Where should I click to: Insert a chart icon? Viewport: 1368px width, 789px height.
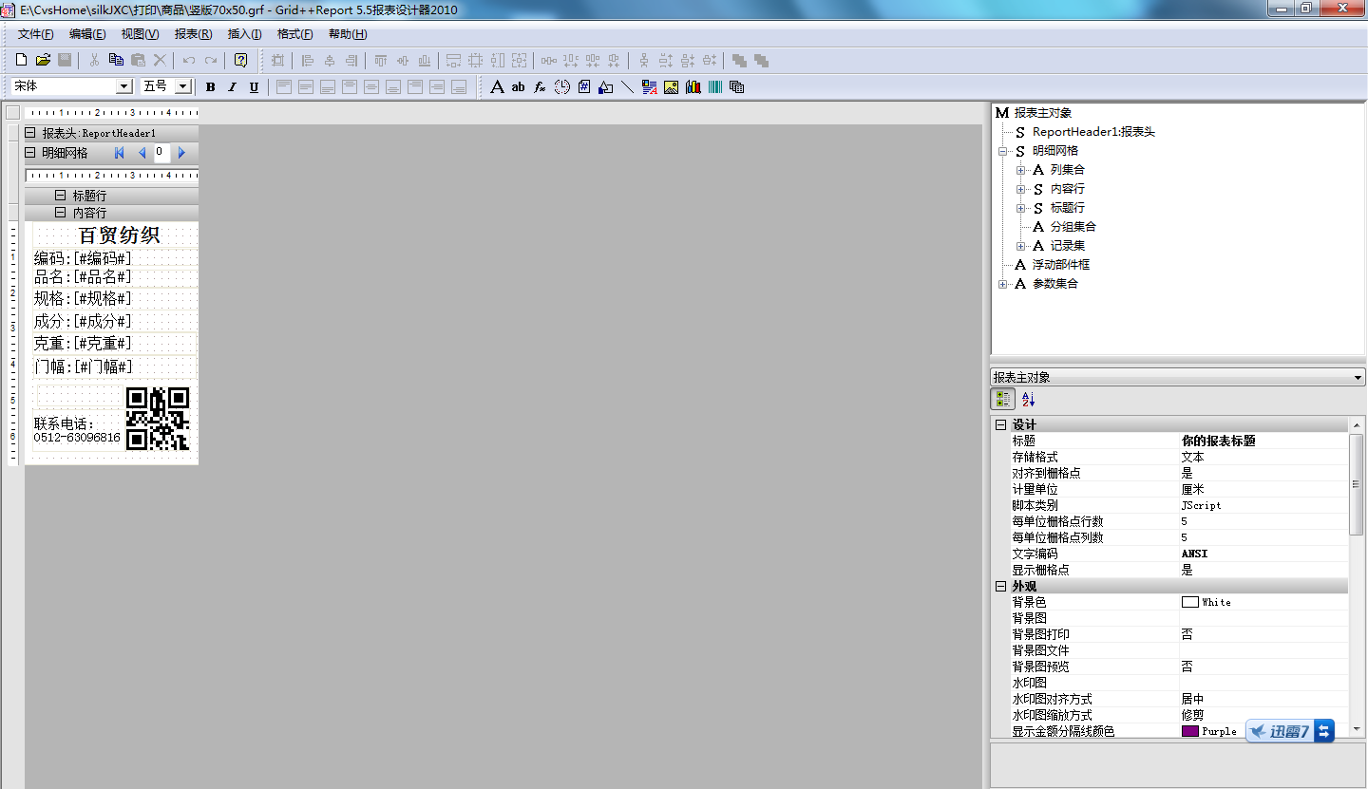[693, 86]
